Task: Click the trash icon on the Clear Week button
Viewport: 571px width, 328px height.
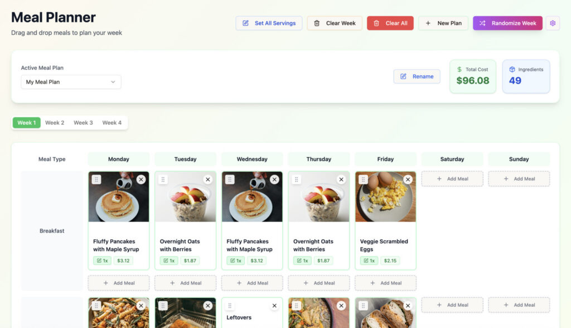Action: coord(317,23)
